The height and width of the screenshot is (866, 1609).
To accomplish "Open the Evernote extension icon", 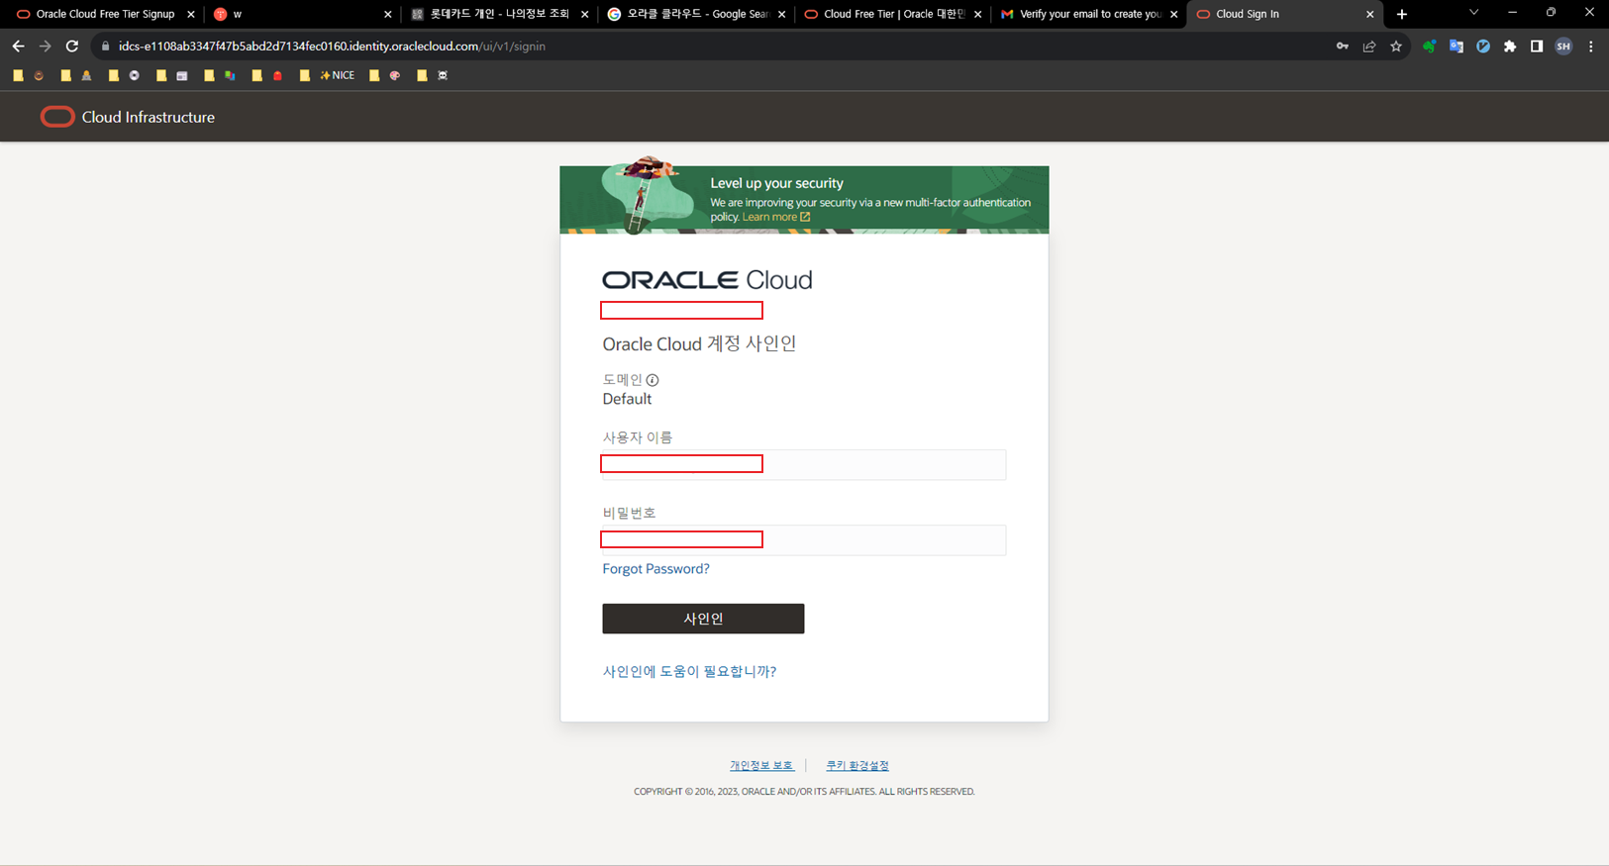I will coord(1430,47).
